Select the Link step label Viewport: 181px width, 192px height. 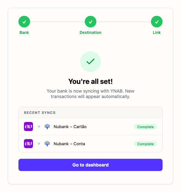(x=157, y=33)
